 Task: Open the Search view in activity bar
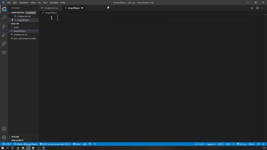[4, 17]
